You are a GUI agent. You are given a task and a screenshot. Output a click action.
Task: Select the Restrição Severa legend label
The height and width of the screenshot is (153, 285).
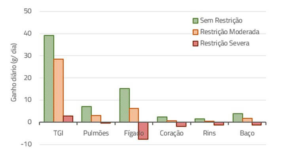point(225,43)
